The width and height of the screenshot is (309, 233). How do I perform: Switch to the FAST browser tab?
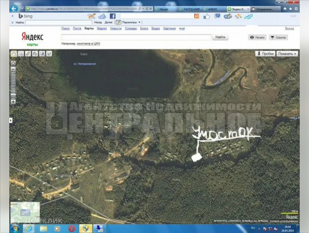(x=191, y=9)
